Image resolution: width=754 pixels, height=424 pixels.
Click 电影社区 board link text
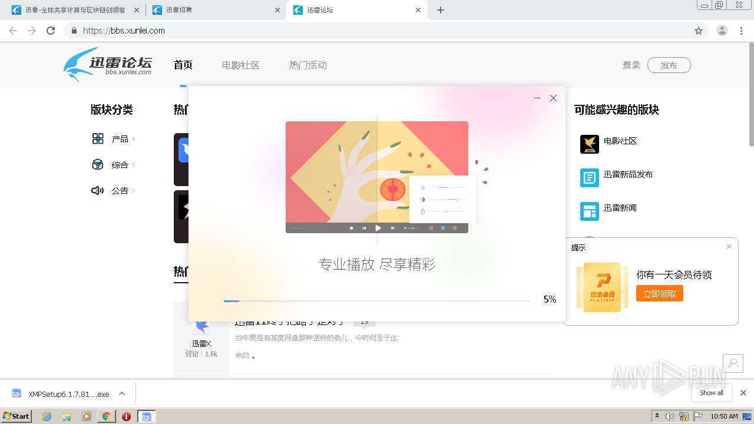click(x=620, y=141)
